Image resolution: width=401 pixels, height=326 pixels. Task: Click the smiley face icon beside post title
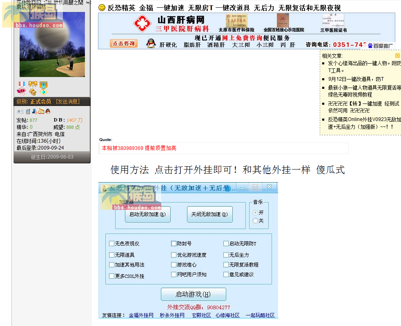102,8
